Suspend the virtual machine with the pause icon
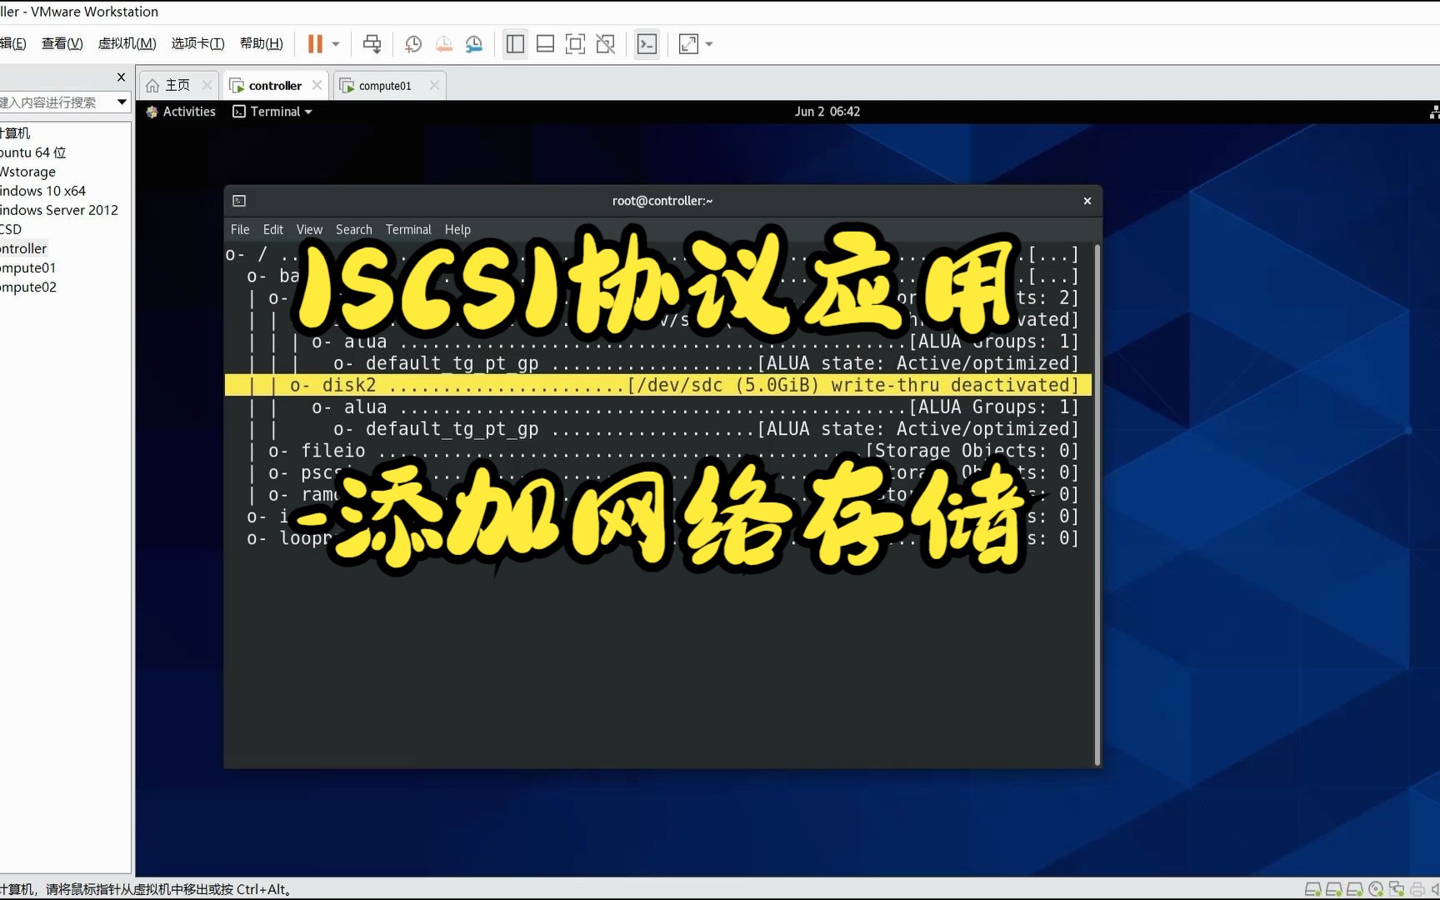Viewport: 1440px width, 900px height. pyautogui.click(x=316, y=43)
